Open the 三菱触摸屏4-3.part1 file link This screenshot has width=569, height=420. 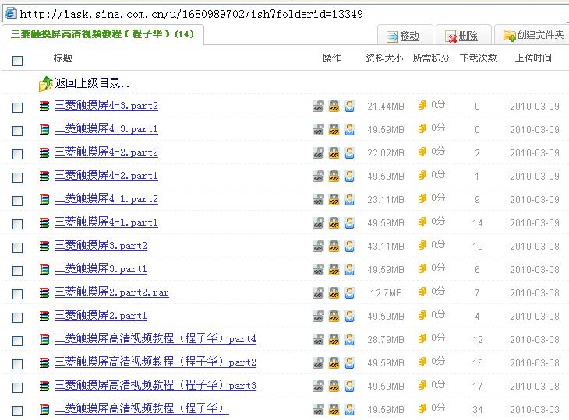click(106, 129)
